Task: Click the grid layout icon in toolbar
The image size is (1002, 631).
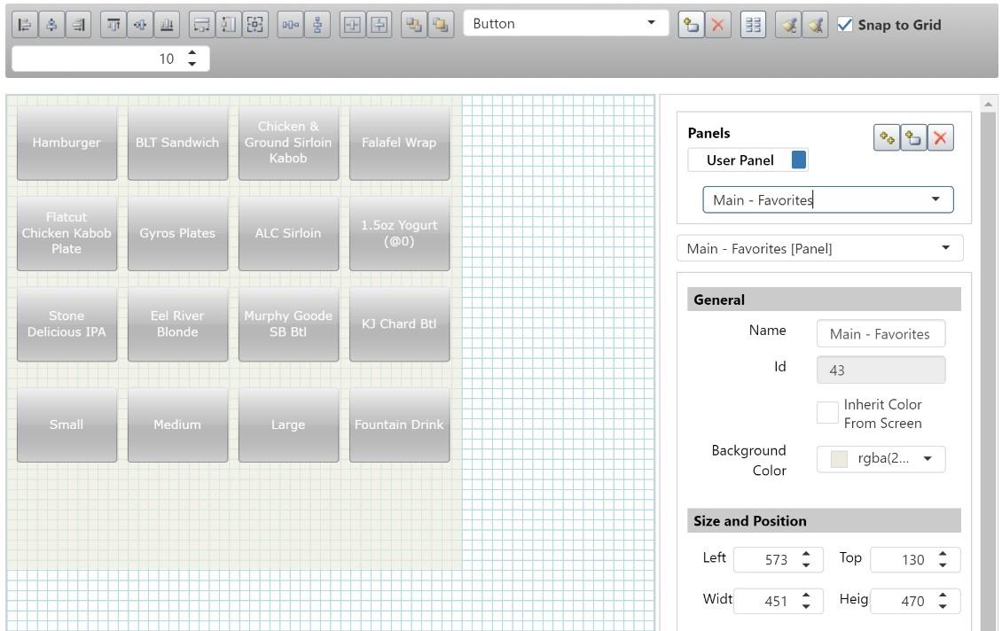Action: click(753, 25)
